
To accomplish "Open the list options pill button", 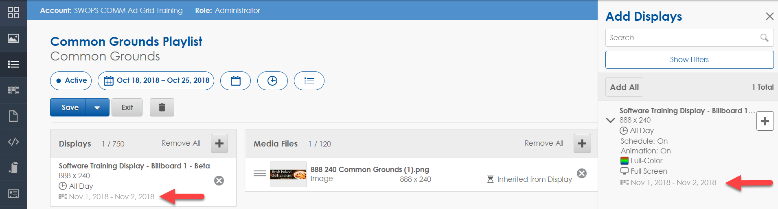I will [309, 81].
